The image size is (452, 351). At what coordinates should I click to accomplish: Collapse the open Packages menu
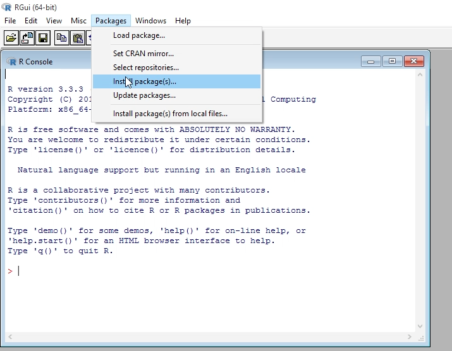[111, 21]
